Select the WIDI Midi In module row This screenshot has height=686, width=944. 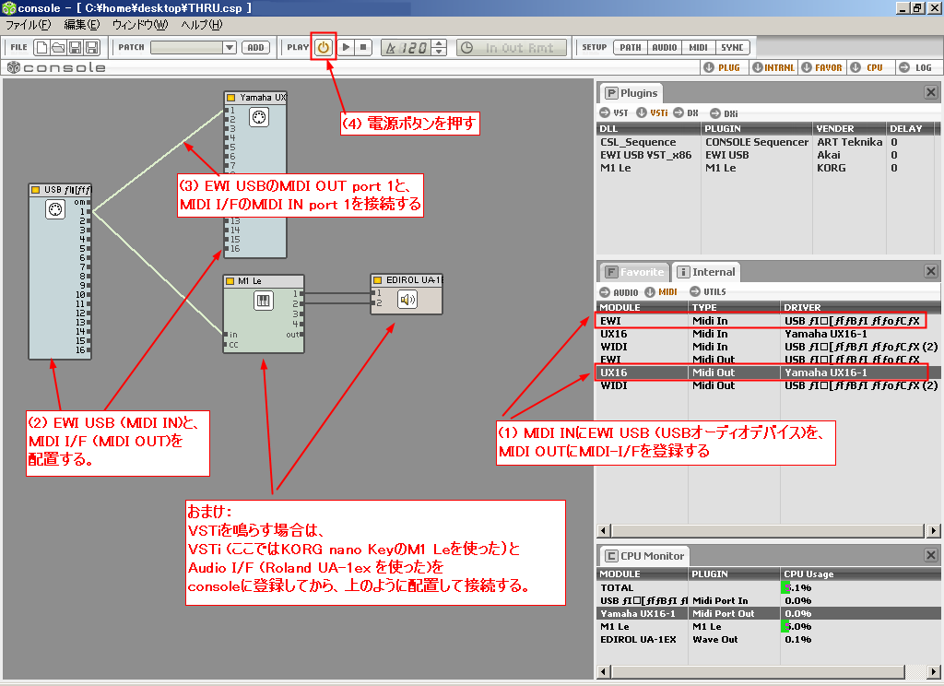768,347
